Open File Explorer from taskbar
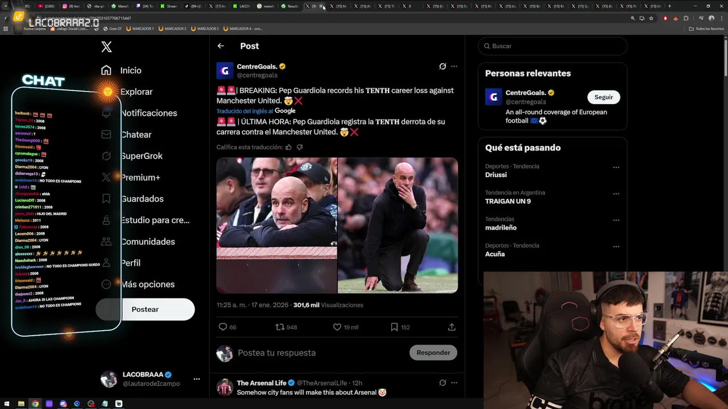Image resolution: width=728 pixels, height=409 pixels. [21, 404]
